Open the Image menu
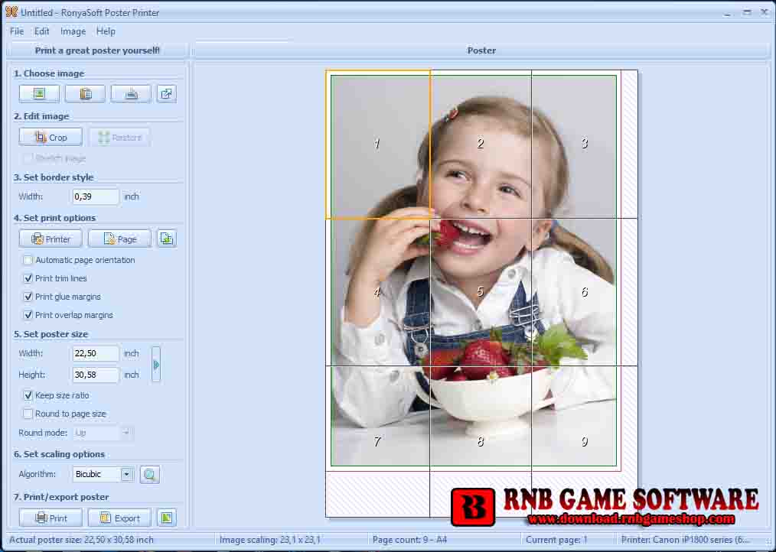Screen dimensions: 776x552 [x=73, y=31]
